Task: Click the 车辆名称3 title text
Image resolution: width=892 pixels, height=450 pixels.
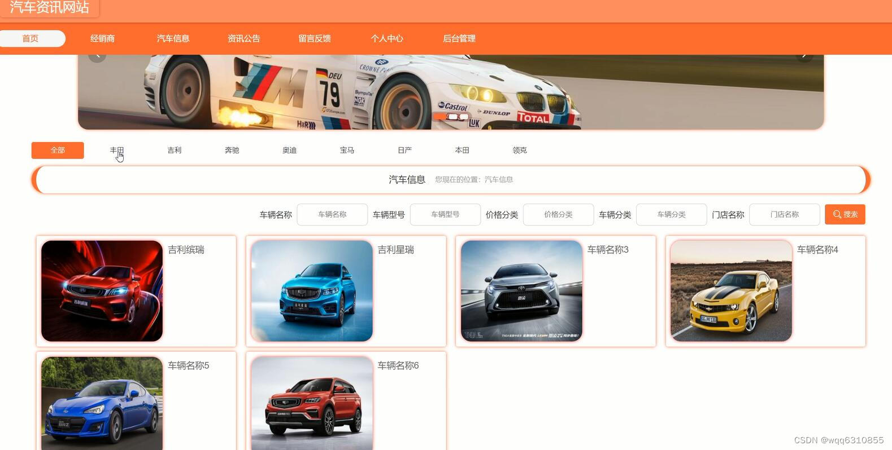Action: point(608,250)
